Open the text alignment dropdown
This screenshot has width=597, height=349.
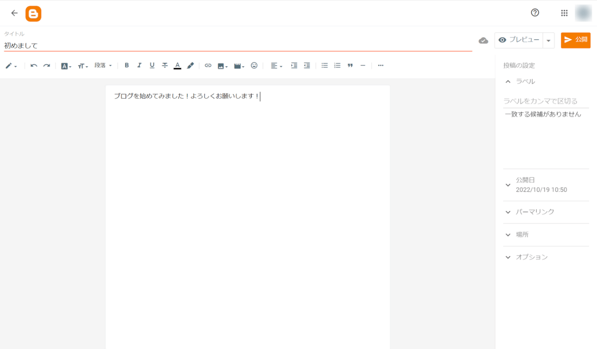click(276, 66)
